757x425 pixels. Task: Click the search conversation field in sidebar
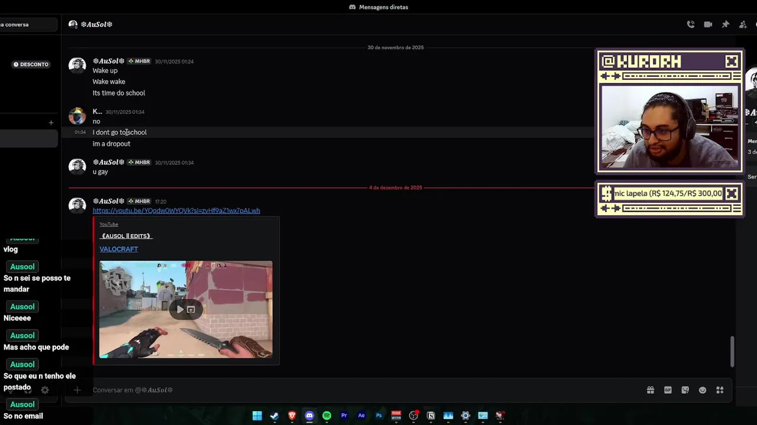click(28, 25)
